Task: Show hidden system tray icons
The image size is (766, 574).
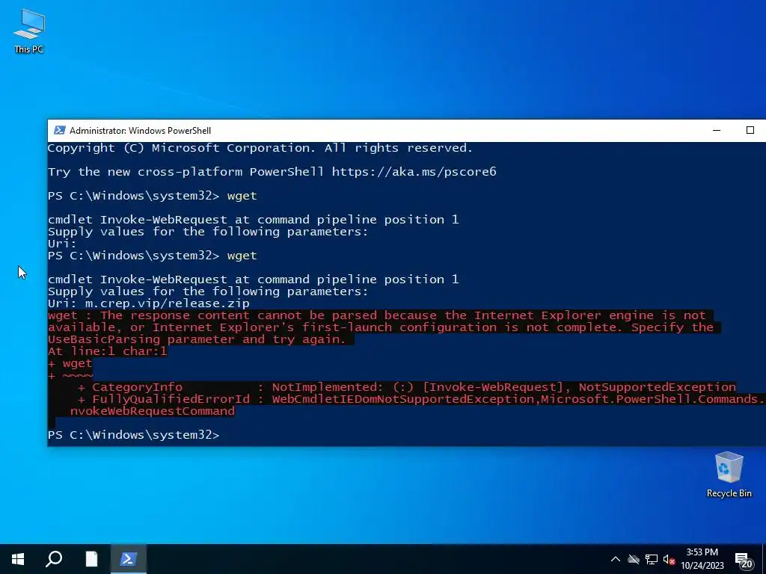Action: tap(616, 559)
